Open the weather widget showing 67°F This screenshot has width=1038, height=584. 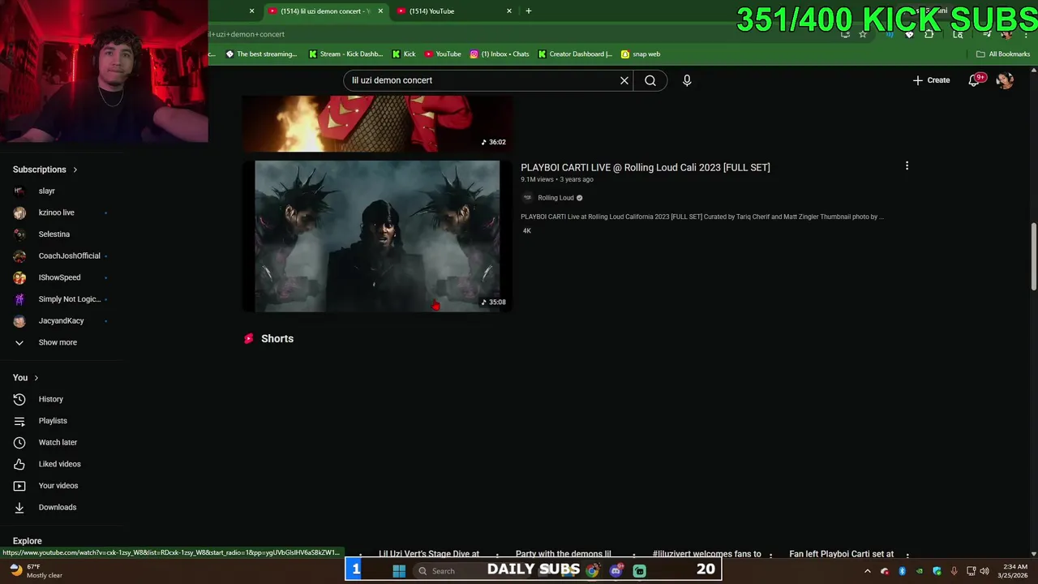click(x=36, y=571)
